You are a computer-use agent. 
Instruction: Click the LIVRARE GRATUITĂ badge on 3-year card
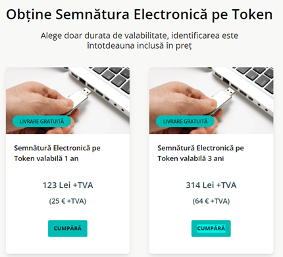pyautogui.click(x=185, y=122)
